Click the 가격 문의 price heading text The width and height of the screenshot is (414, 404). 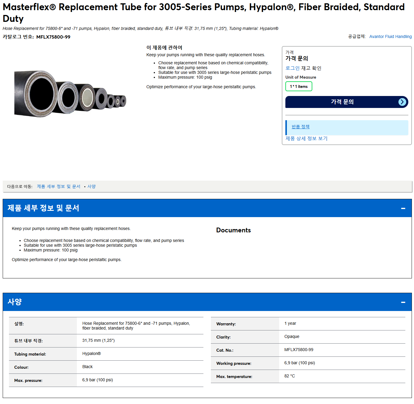pyautogui.click(x=296, y=58)
